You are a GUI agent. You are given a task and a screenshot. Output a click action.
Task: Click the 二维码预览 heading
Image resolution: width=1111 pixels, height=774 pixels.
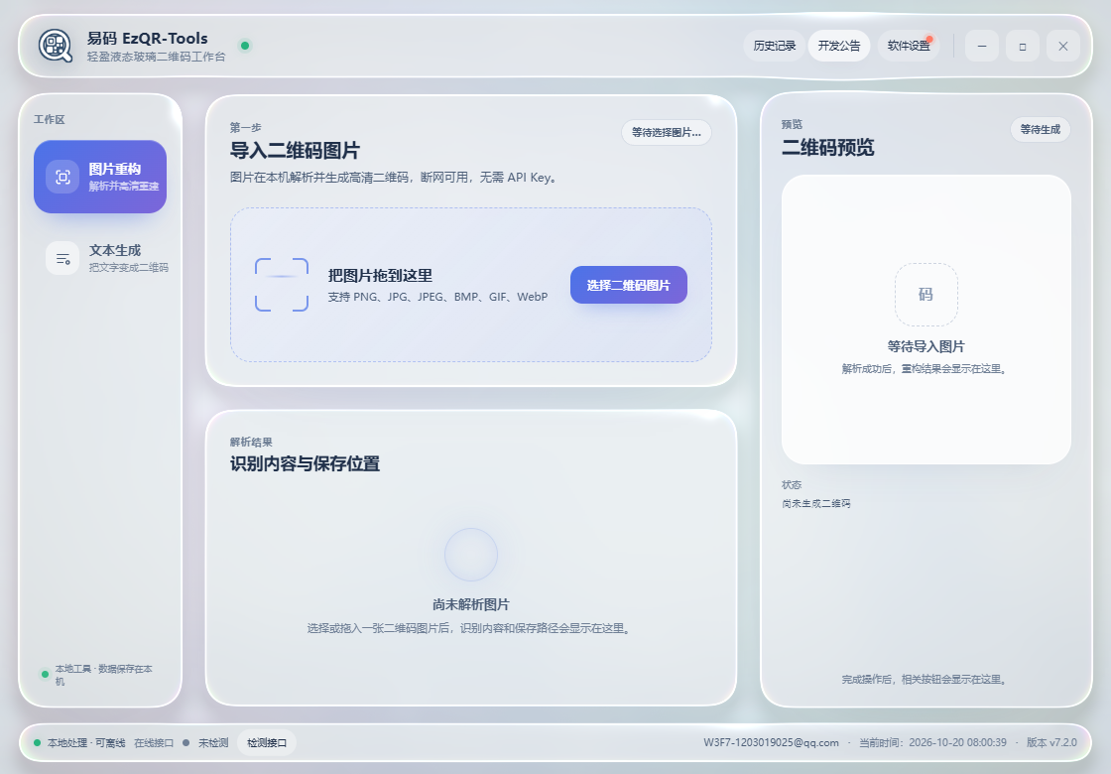coord(827,148)
